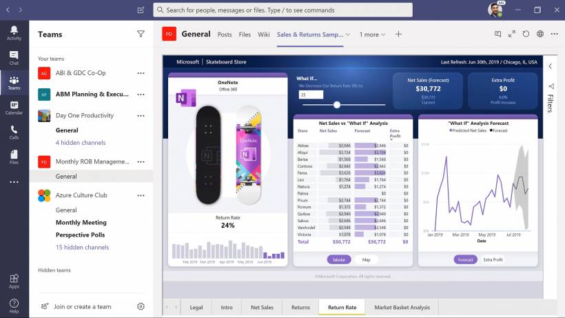Open Calls in the sidebar

[14, 132]
